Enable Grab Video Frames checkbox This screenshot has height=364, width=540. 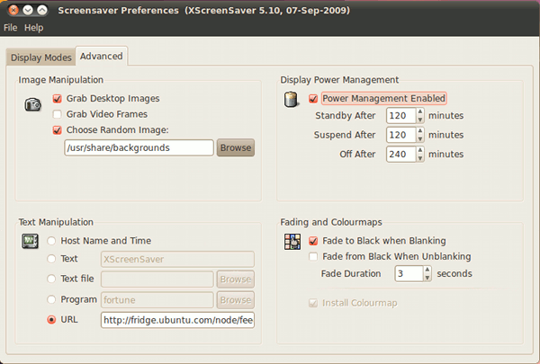58,114
